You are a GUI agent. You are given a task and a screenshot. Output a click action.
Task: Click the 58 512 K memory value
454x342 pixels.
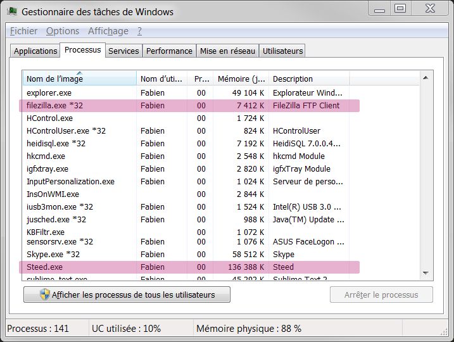[248, 255]
